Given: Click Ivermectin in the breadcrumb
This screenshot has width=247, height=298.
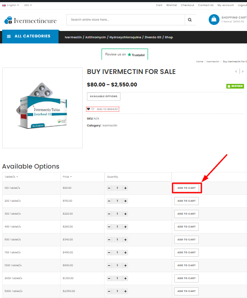Looking at the screenshot, I should 213,61.
